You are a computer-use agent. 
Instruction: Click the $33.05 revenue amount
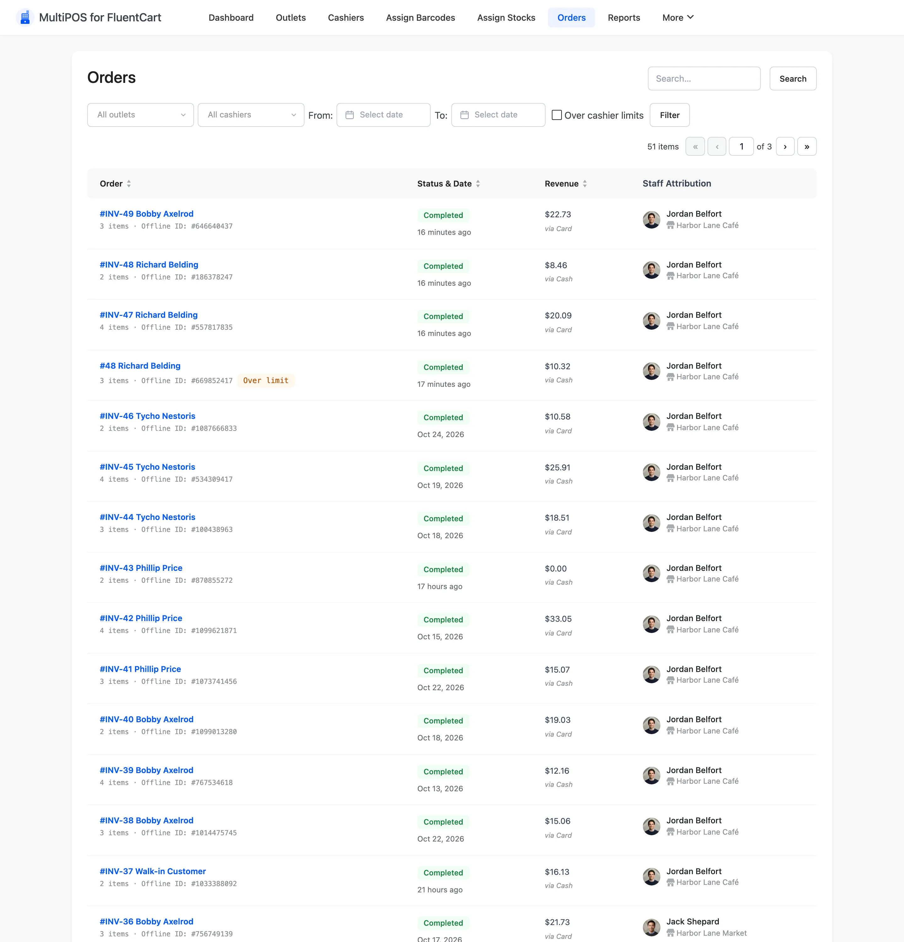[x=558, y=619]
